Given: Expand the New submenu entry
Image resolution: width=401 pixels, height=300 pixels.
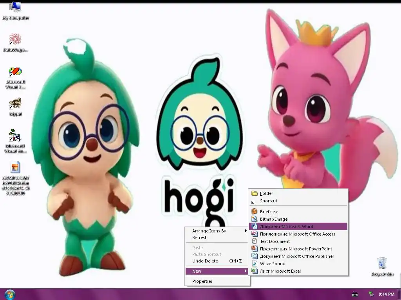Looking at the screenshot, I should 217,271.
